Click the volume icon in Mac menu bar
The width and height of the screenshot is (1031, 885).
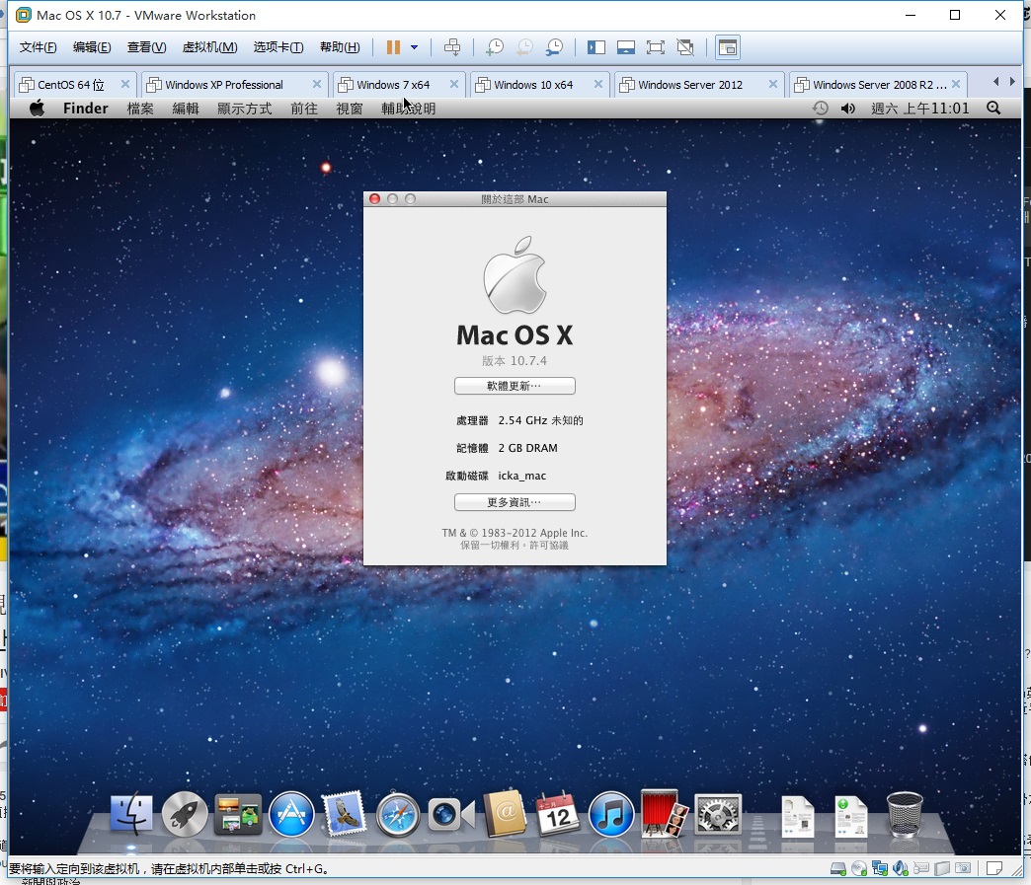click(848, 109)
